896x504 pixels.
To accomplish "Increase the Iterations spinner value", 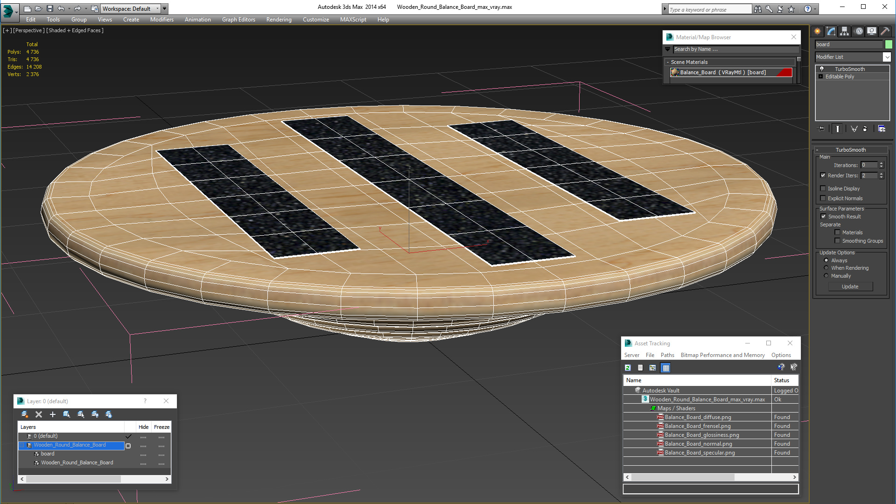I will coord(881,163).
